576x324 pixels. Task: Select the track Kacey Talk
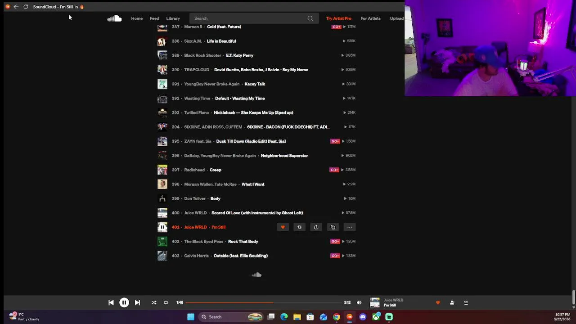255,84
